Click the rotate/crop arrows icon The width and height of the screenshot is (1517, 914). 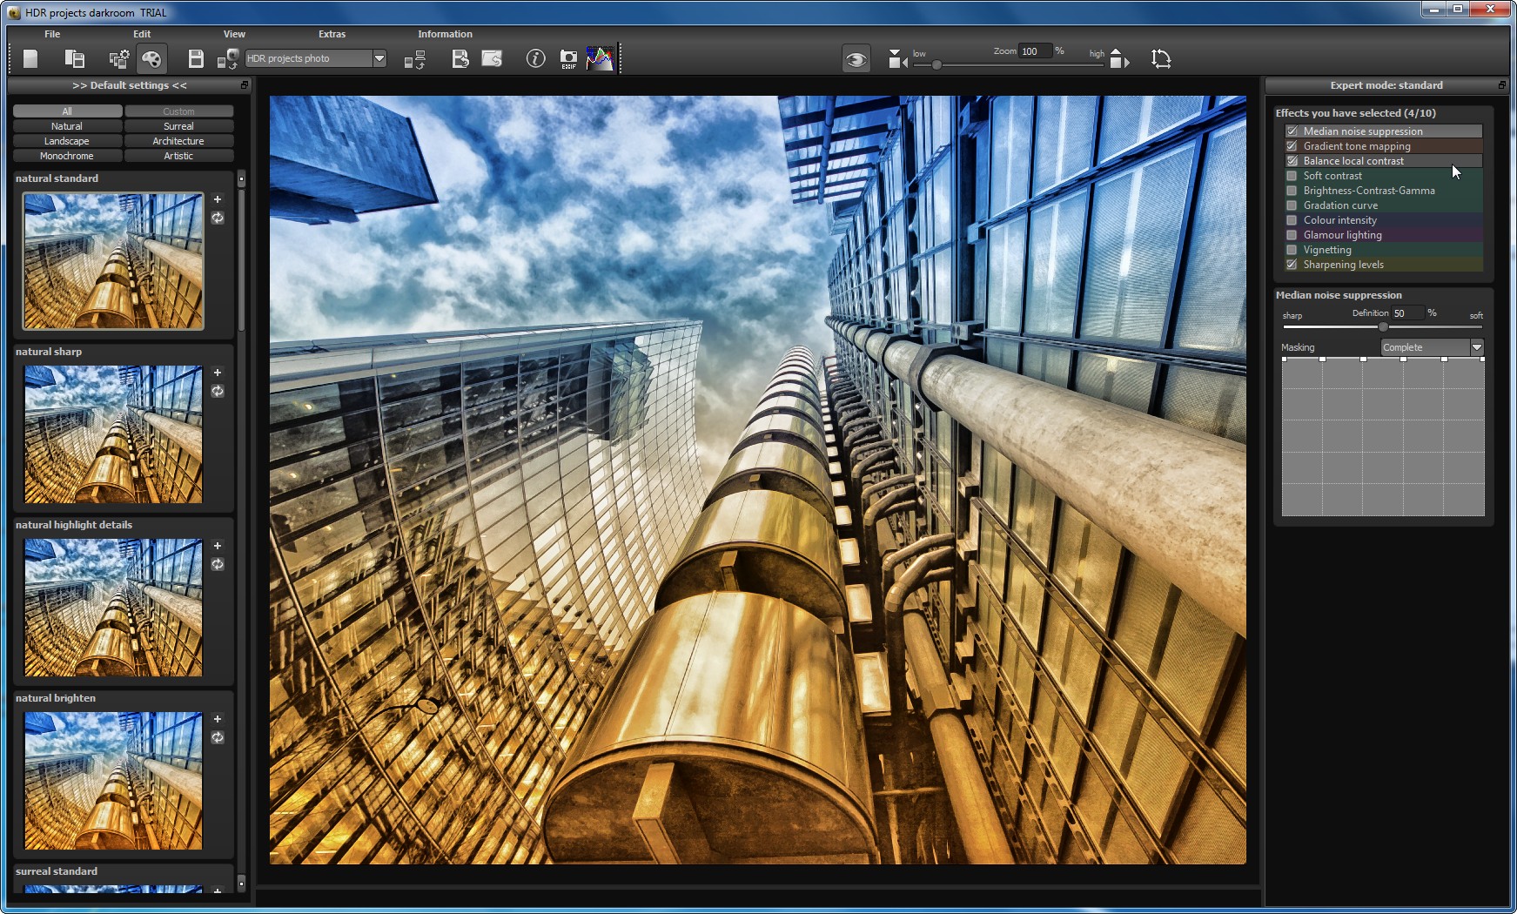coord(1161,58)
